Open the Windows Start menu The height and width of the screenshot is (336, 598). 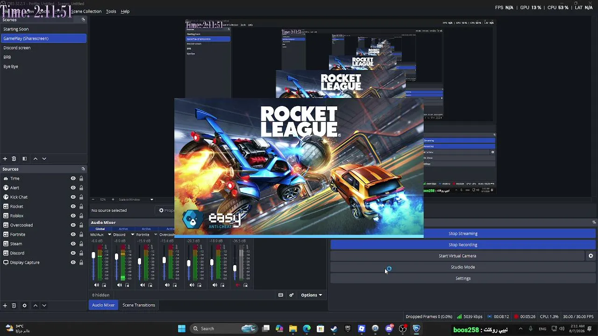pyautogui.click(x=182, y=329)
